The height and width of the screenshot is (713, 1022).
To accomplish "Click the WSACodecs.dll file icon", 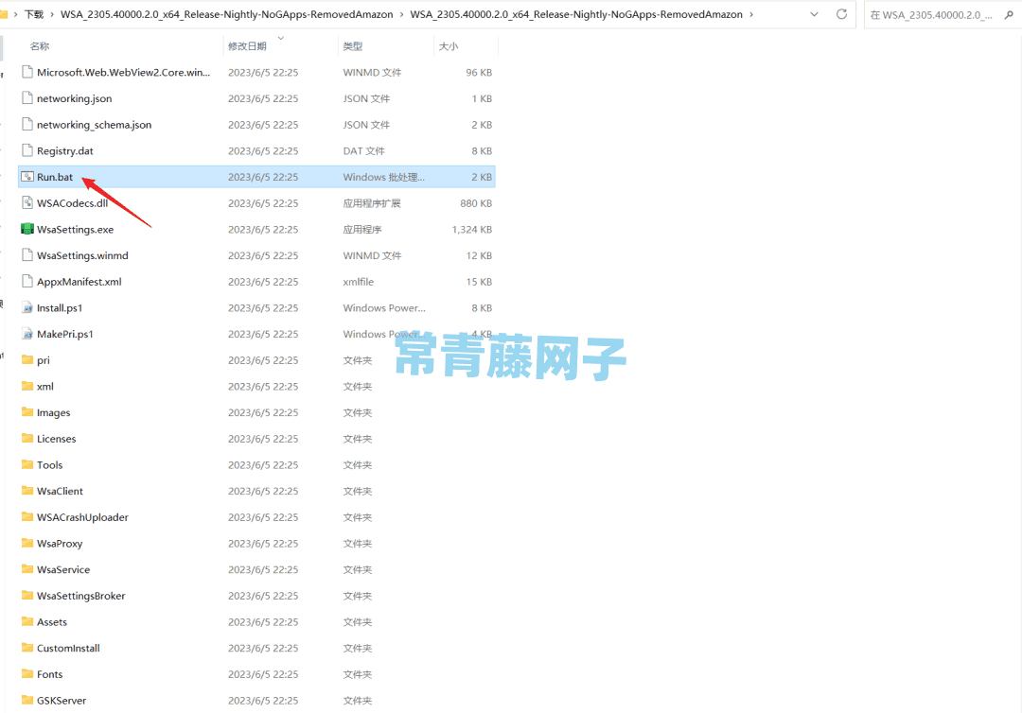I will pos(27,203).
